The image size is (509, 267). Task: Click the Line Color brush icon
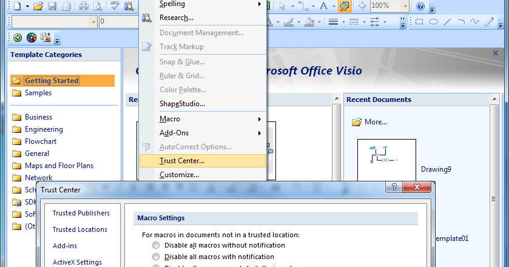click(288, 22)
